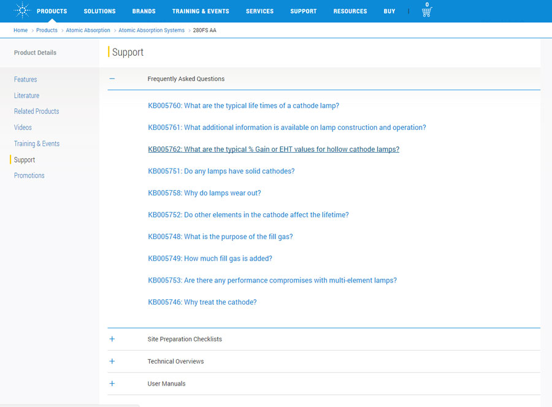Collapse the Frequently Asked Questions section
This screenshot has width=552, height=407.
click(112, 78)
